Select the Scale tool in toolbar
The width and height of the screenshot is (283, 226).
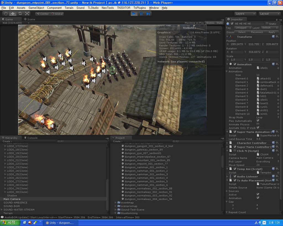point(27,14)
